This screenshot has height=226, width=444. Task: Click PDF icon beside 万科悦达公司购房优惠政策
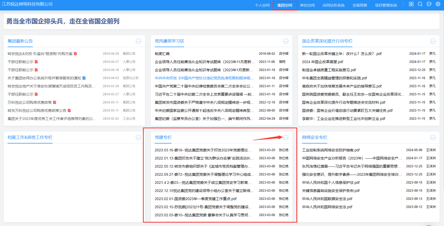coord(55,102)
